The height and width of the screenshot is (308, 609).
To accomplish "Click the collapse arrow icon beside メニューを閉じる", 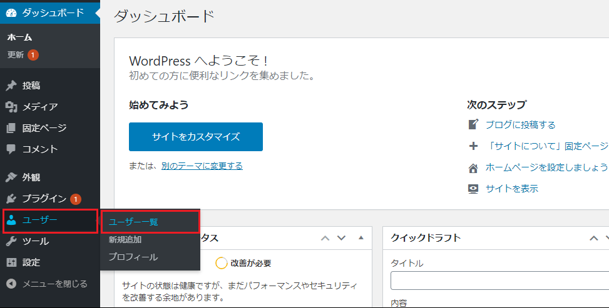I will 11,284.
